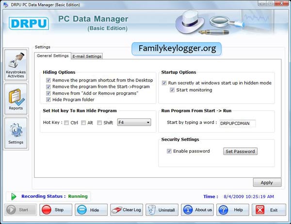Hide the program with Hide button

pos(91,210)
